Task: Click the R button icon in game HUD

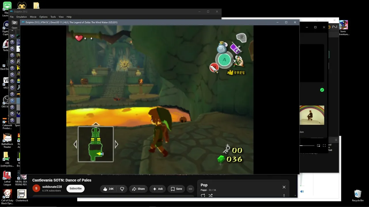Action: pyautogui.click(x=242, y=37)
